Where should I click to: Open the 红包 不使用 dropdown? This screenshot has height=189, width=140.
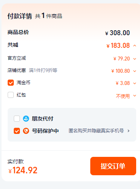coord(135,96)
